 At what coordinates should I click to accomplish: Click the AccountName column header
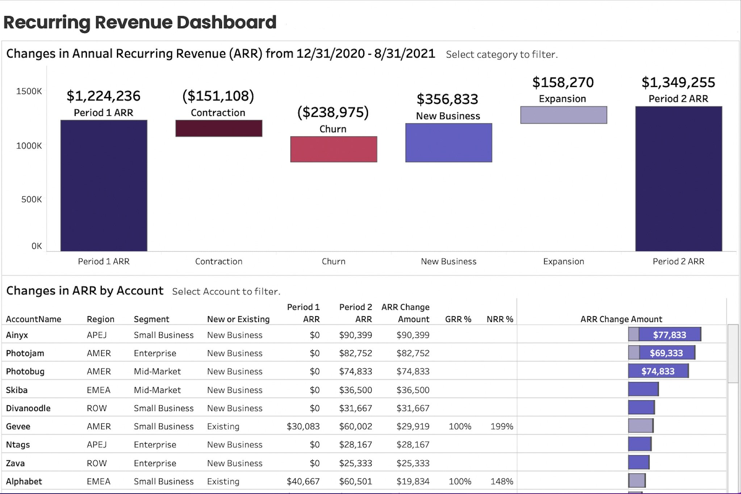(x=34, y=319)
